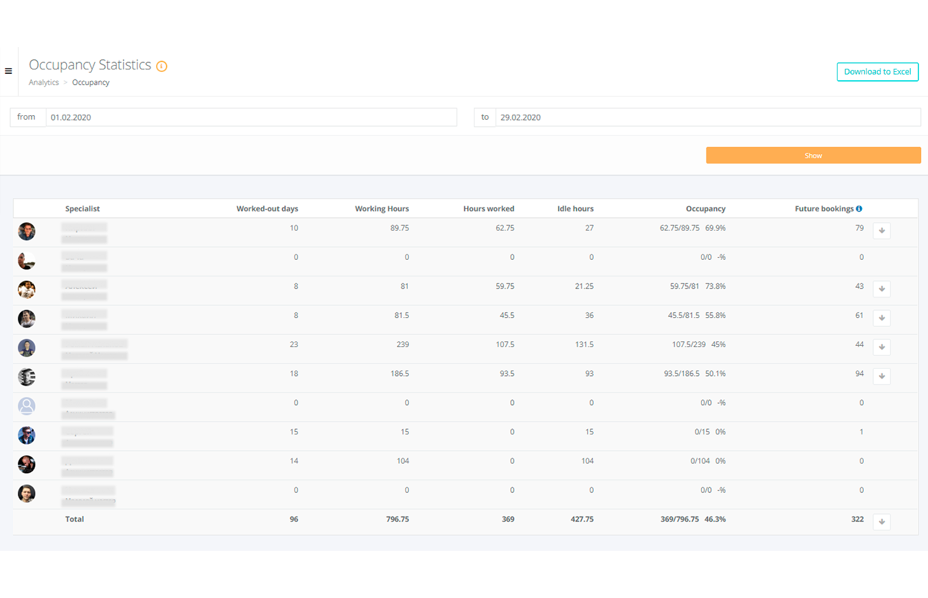Click the to date field 29.02.2020

[707, 117]
